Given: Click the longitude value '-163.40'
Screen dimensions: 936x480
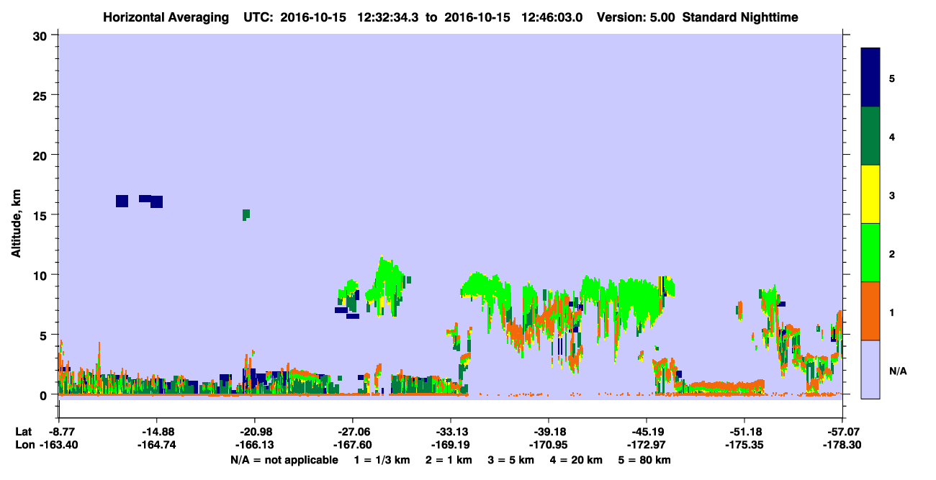Looking at the screenshot, I should click(x=58, y=445).
